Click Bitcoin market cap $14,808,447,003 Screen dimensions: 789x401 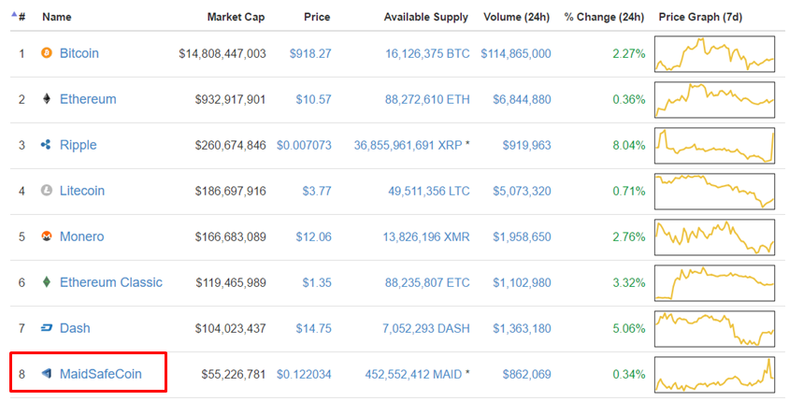pyautogui.click(x=222, y=53)
